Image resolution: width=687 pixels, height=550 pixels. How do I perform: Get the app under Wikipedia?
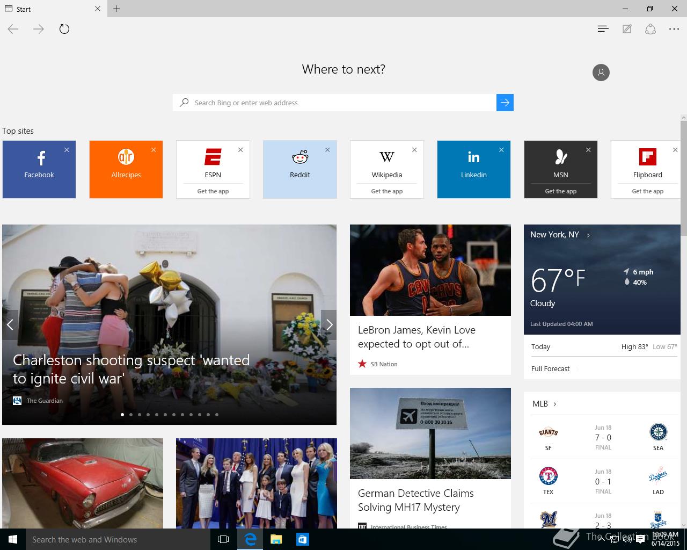coord(387,191)
